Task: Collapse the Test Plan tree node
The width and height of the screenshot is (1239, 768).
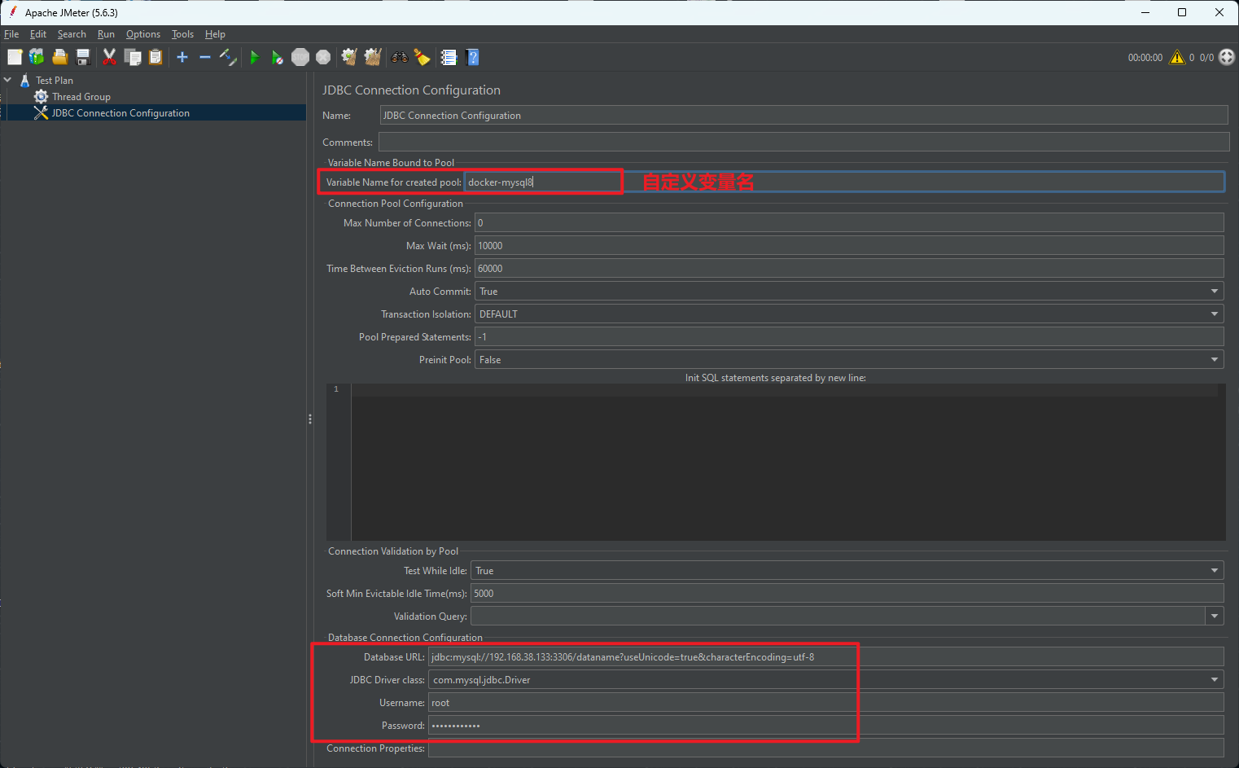Action: click(7, 80)
